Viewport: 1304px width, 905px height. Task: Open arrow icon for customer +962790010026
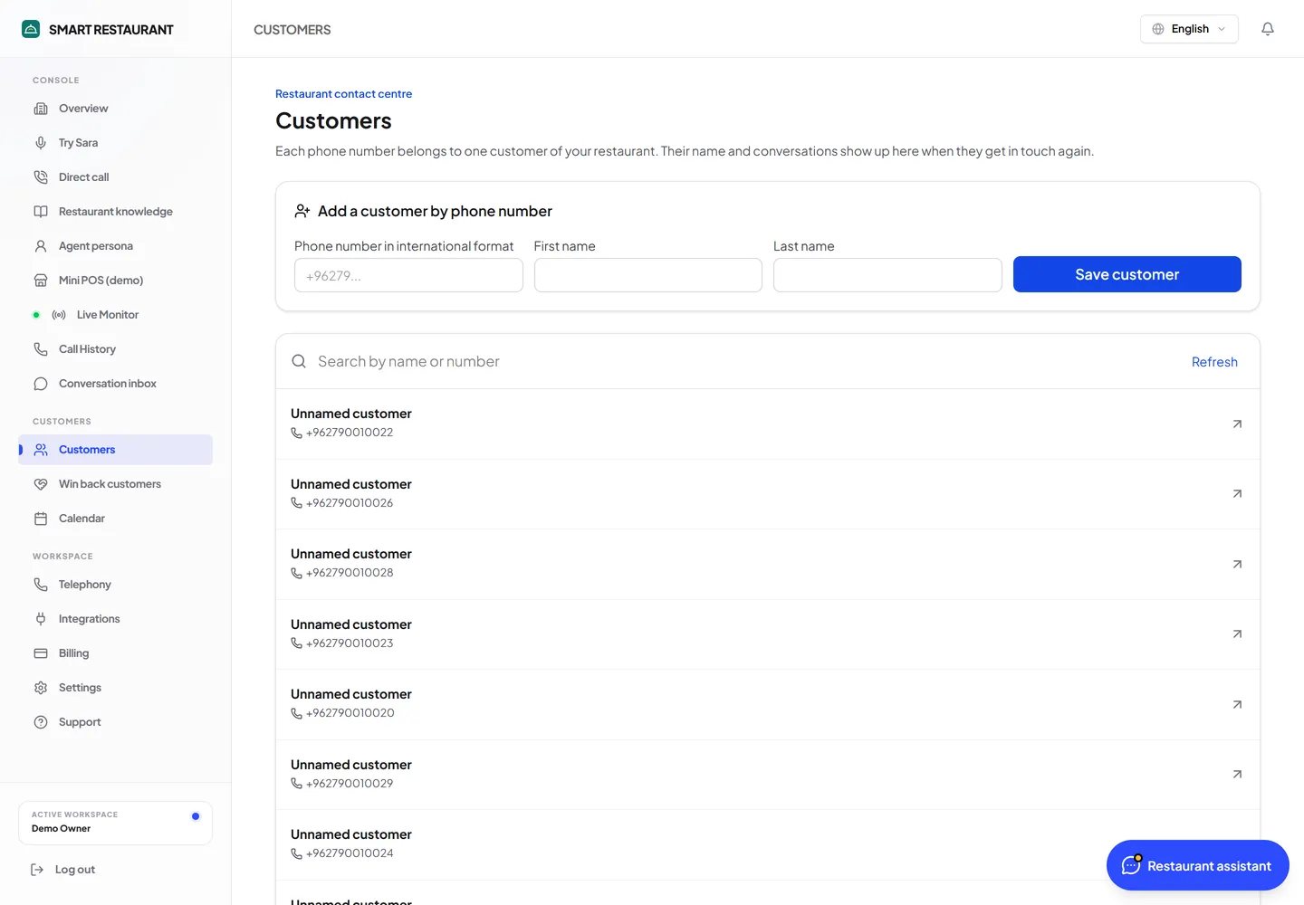point(1237,494)
